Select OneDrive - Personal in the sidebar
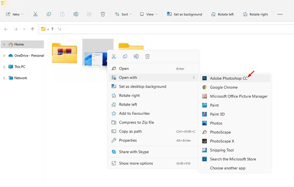Viewport: 294px width, 187px height. tap(26, 56)
